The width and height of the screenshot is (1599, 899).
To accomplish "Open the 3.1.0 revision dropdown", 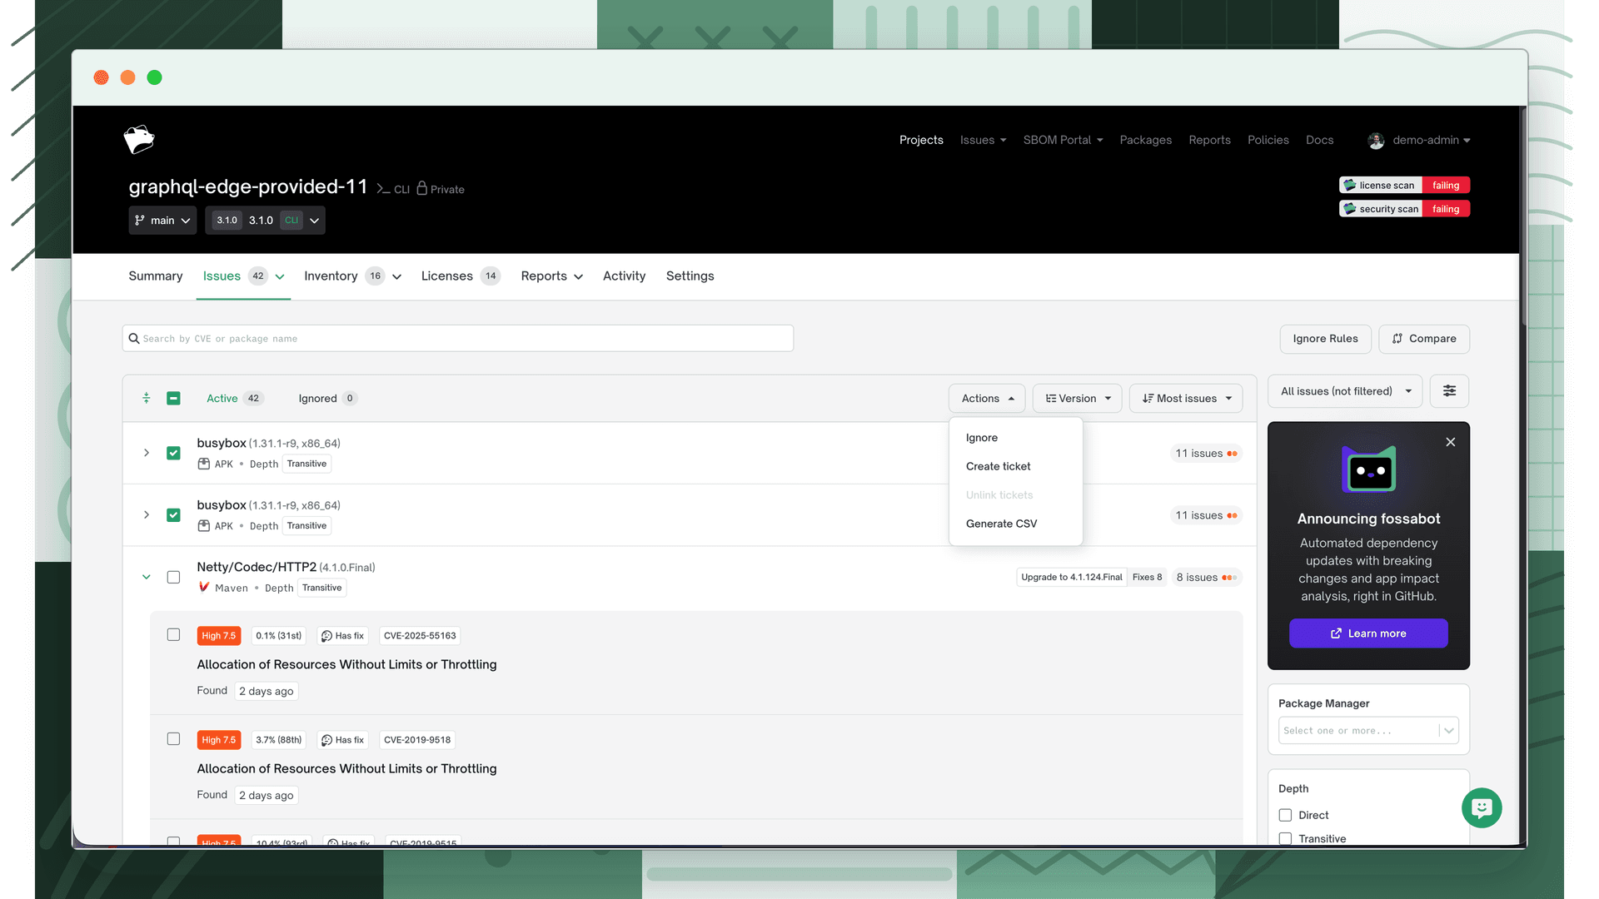I will tap(266, 221).
